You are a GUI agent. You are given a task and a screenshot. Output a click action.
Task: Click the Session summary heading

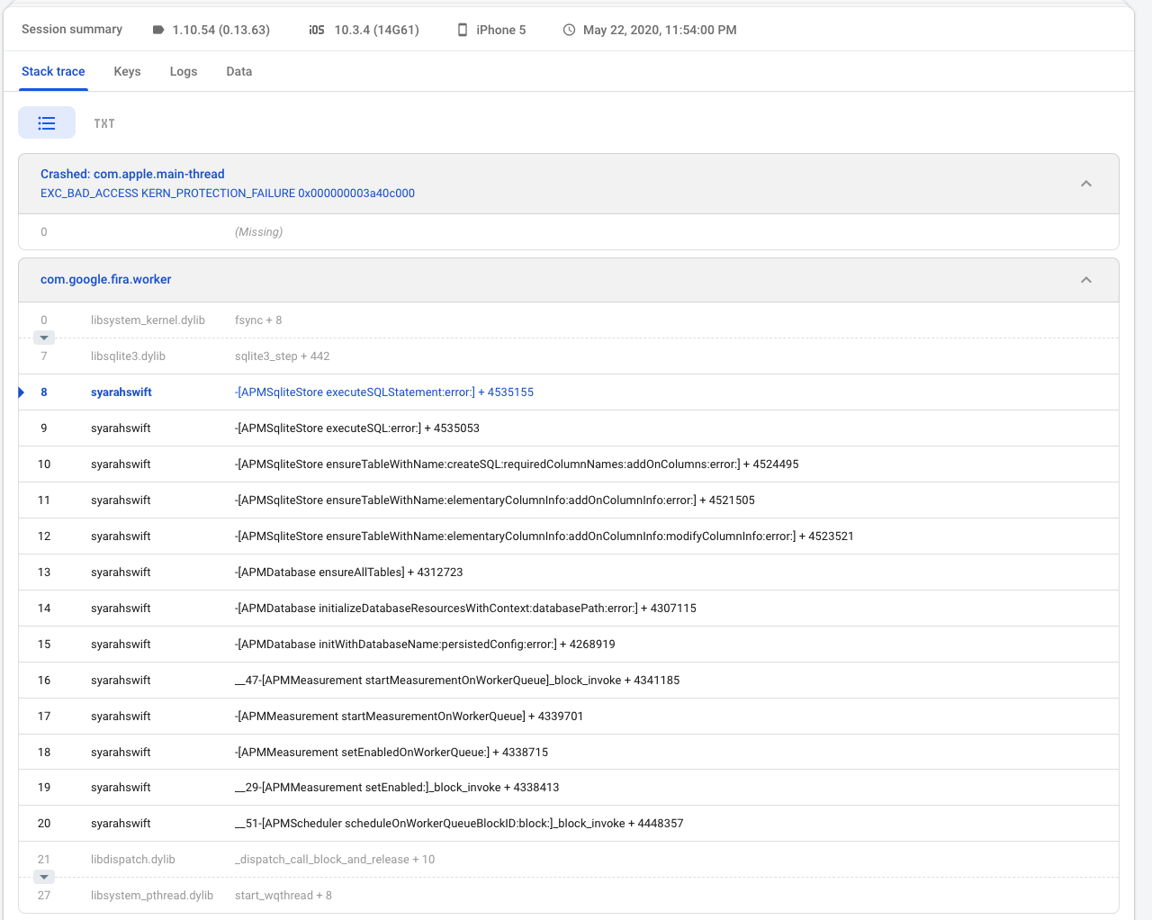coord(72,29)
